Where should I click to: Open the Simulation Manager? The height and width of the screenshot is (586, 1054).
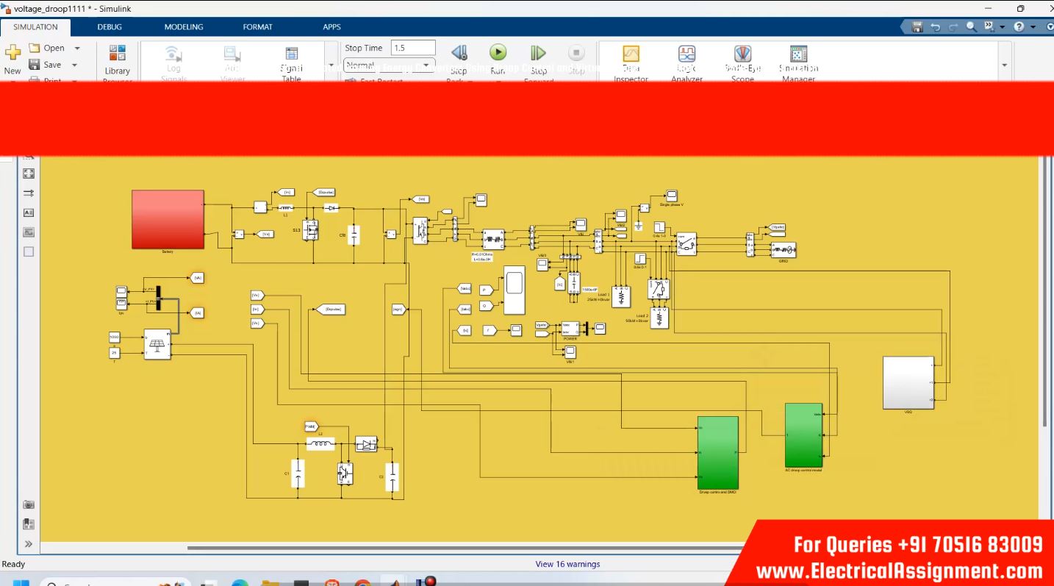(798, 54)
